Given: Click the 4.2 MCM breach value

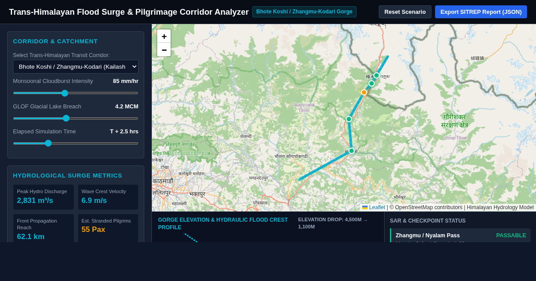Looking at the screenshot, I should coord(127,107).
